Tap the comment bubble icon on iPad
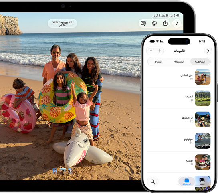Screen dimensions: 218x194 click(x=143, y=23)
